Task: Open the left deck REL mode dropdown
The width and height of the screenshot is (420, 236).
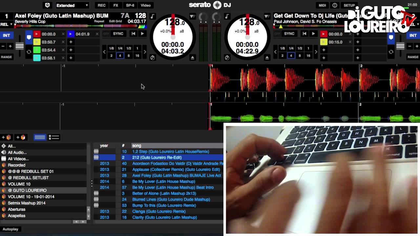Action: click(x=6, y=25)
